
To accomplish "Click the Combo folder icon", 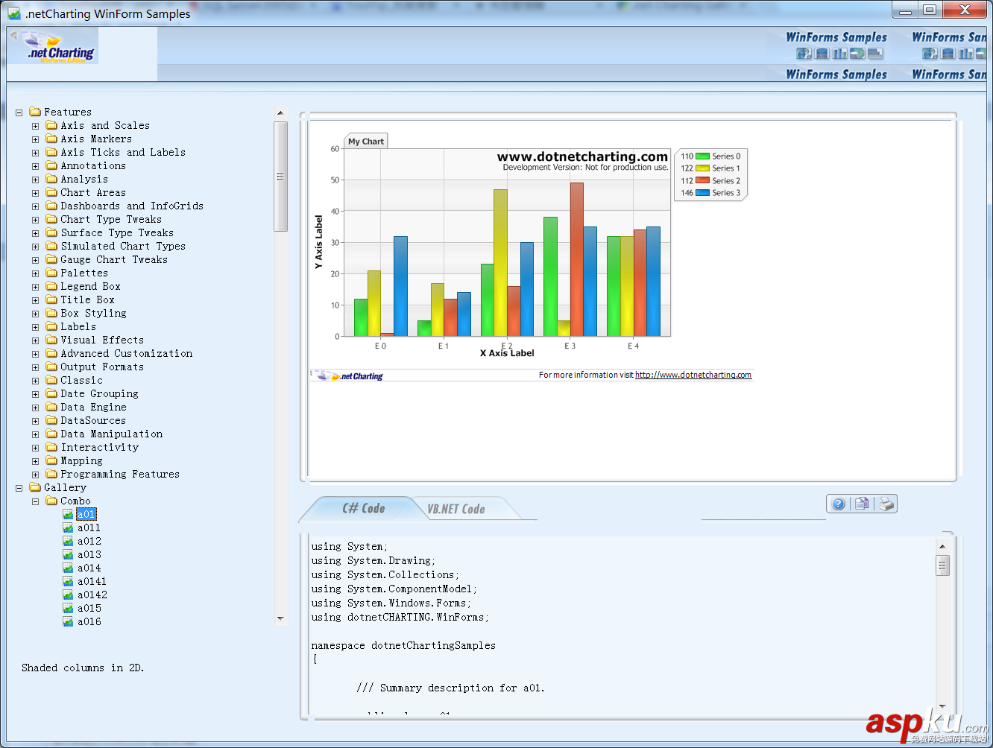I will click(x=51, y=501).
